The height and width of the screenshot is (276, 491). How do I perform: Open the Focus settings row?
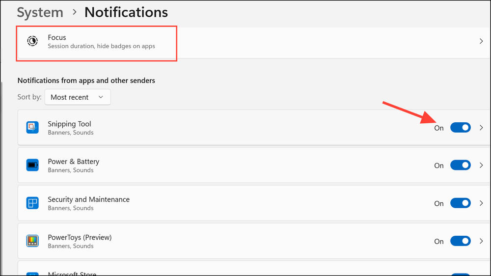coord(245,41)
